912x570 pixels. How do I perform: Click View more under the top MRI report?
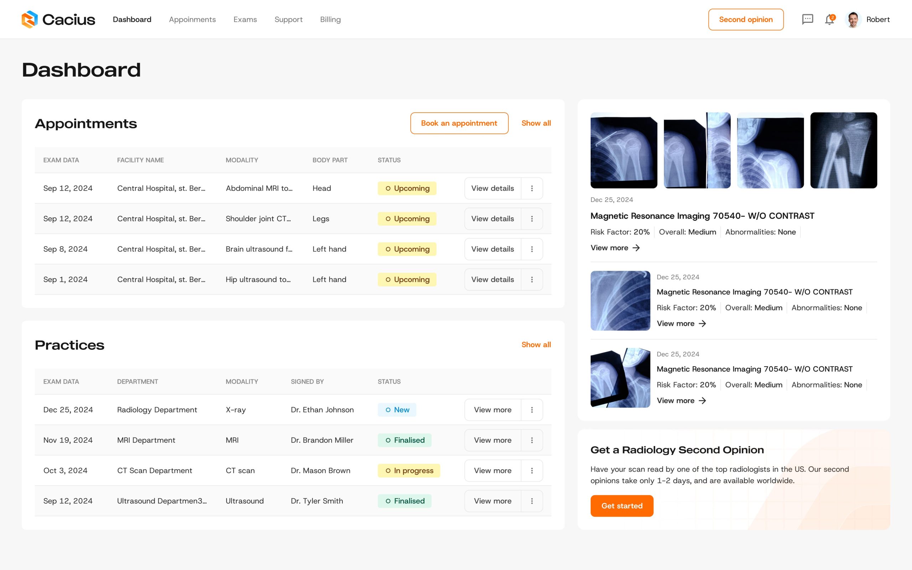(x=615, y=248)
